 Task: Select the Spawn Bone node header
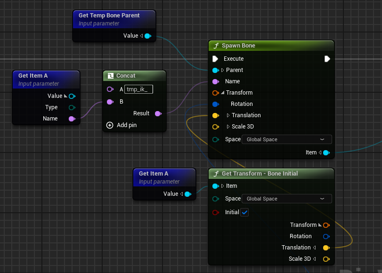pyautogui.click(x=271, y=46)
